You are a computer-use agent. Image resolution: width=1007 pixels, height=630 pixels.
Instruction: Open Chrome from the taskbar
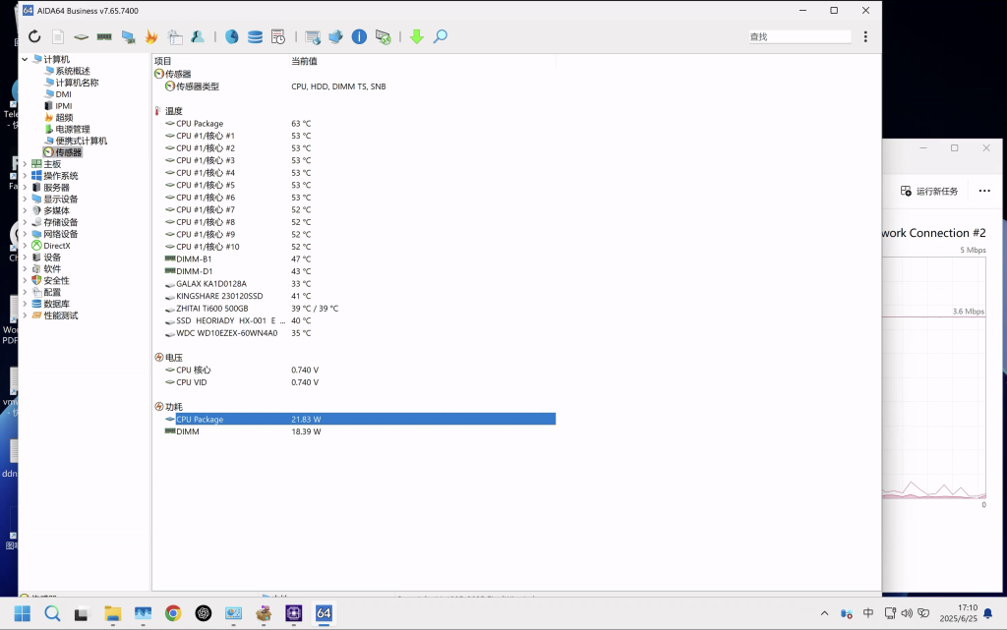tap(173, 613)
